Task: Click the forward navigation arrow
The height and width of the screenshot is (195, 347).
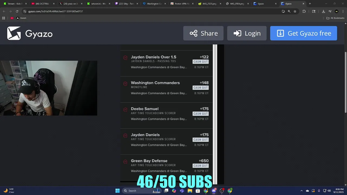Action: pos(10,11)
